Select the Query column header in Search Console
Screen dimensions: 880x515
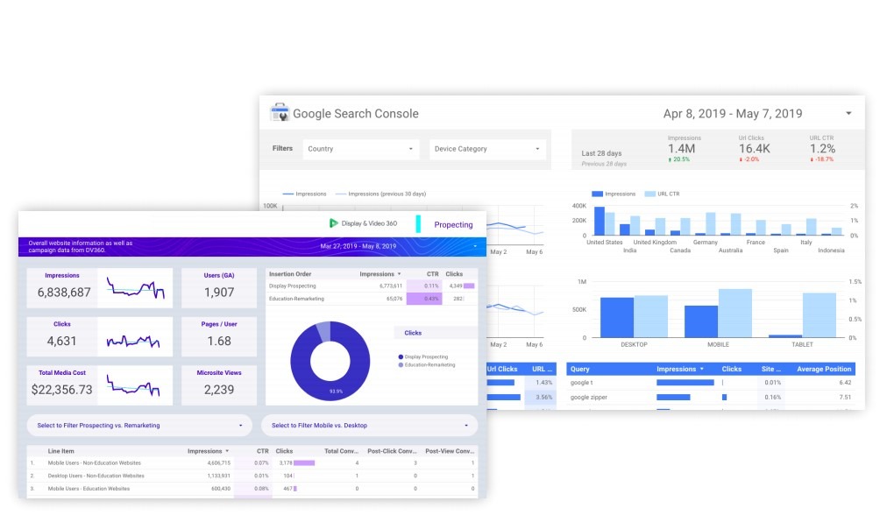(579, 369)
